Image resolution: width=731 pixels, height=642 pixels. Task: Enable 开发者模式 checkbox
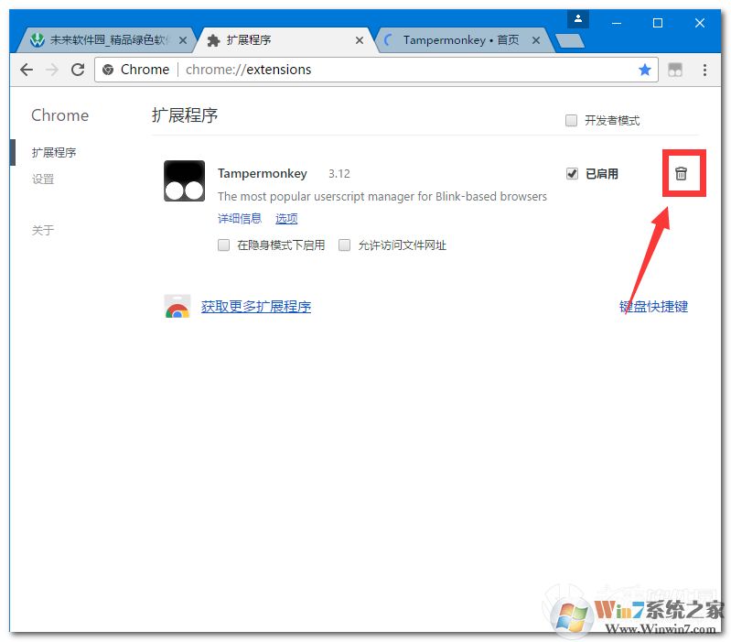571,120
